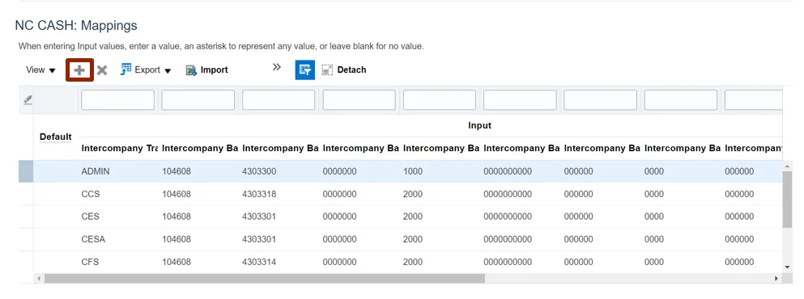
Task: Click right arrow on horizontal scrollbar
Action: (776, 279)
